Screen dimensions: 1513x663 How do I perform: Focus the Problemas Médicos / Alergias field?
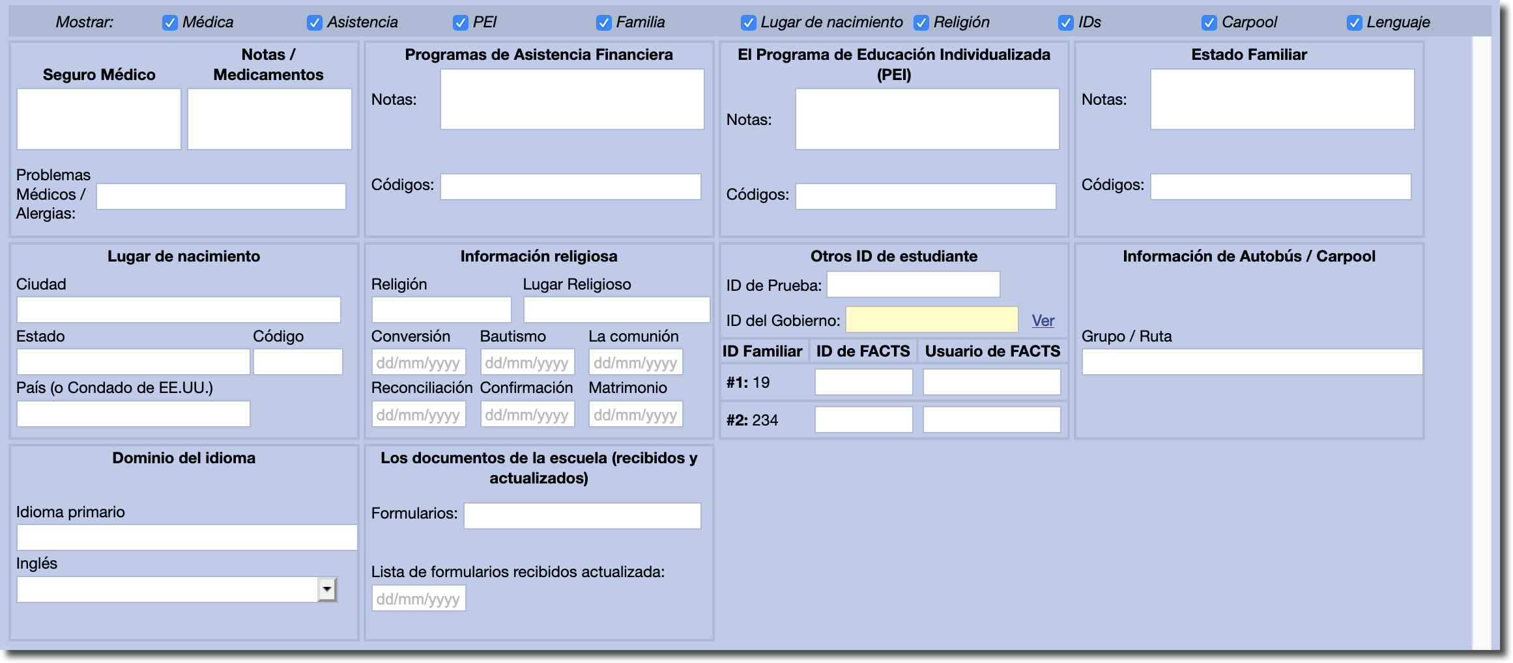pos(221,196)
